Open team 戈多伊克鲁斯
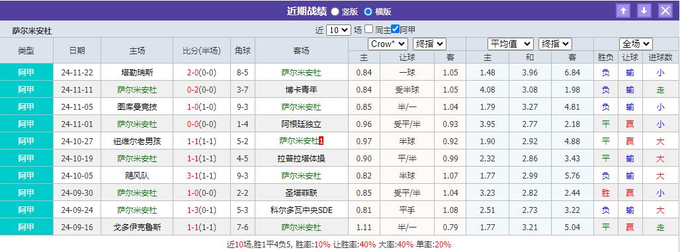 [x=137, y=227]
